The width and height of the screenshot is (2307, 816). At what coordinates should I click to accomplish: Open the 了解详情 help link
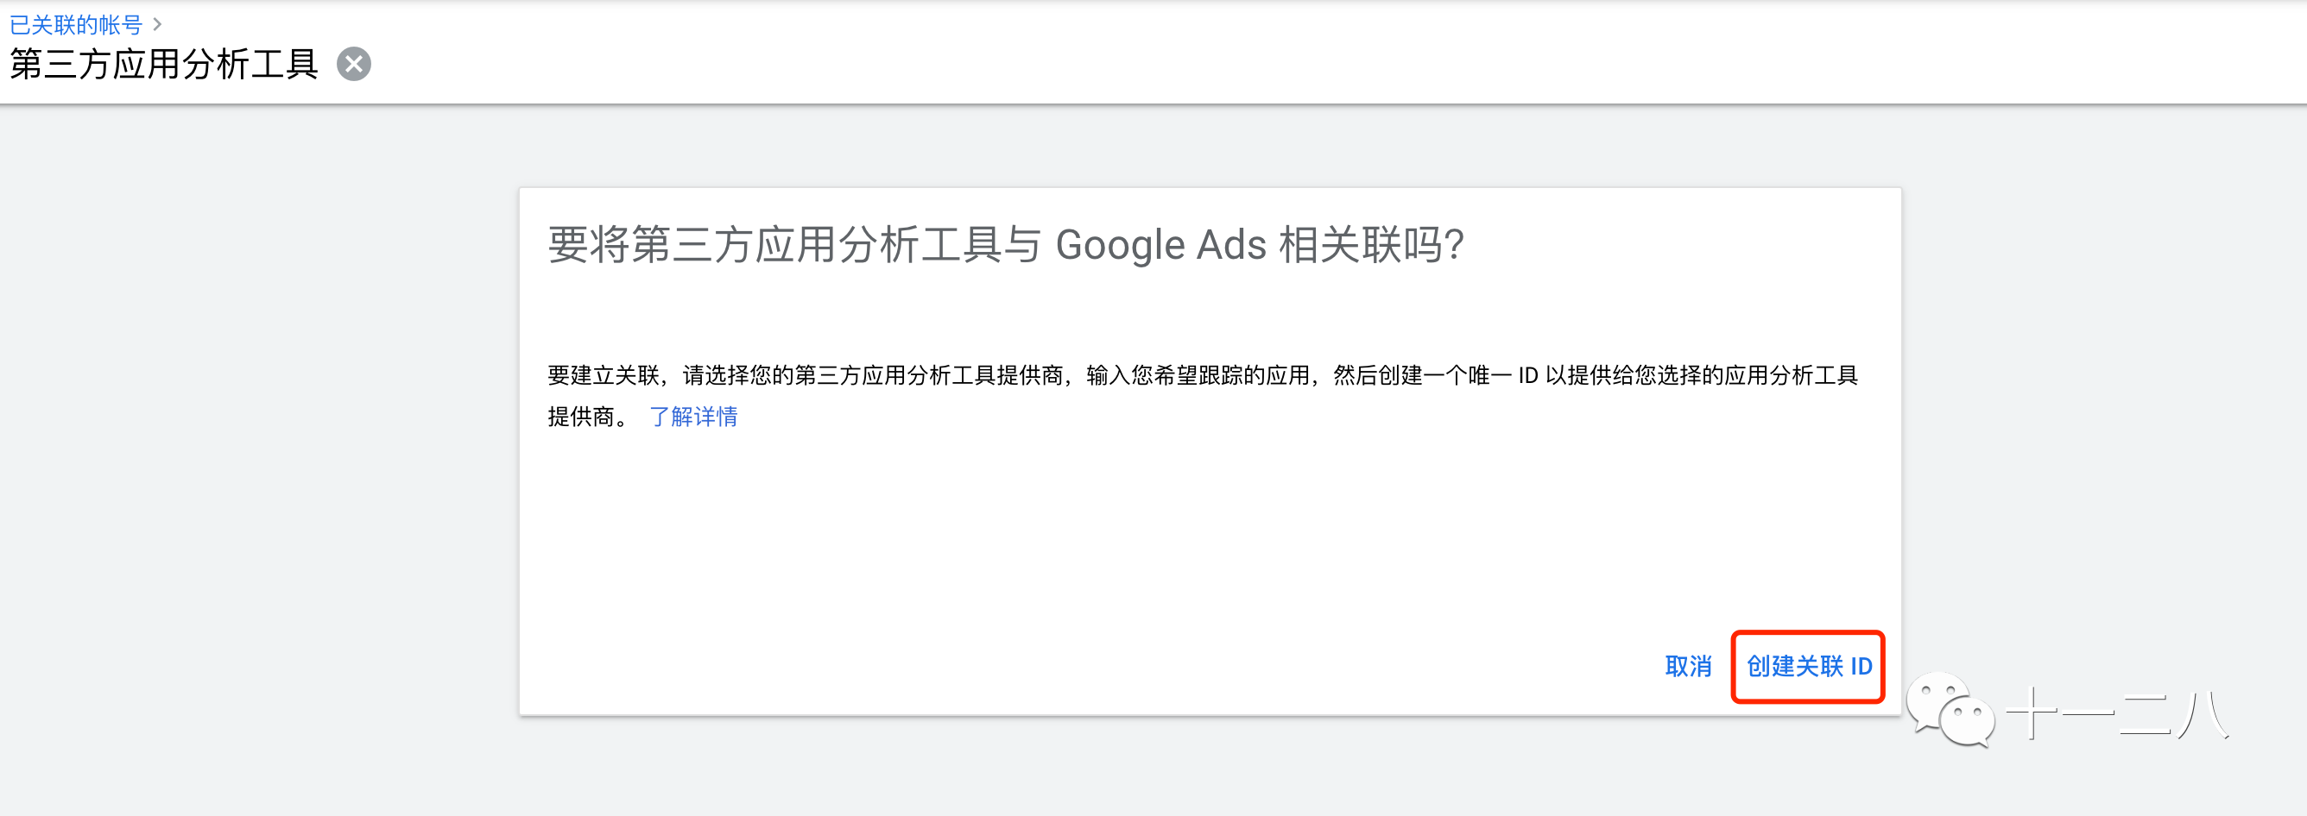694,417
